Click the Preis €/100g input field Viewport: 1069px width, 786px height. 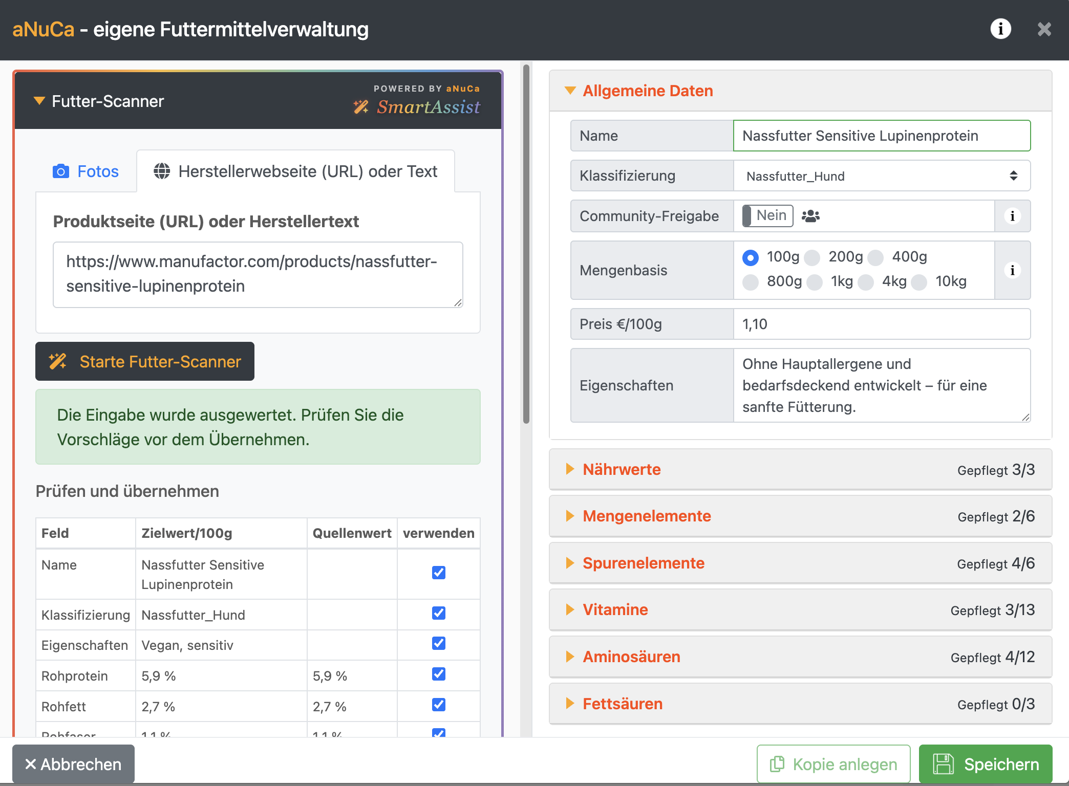tap(882, 324)
